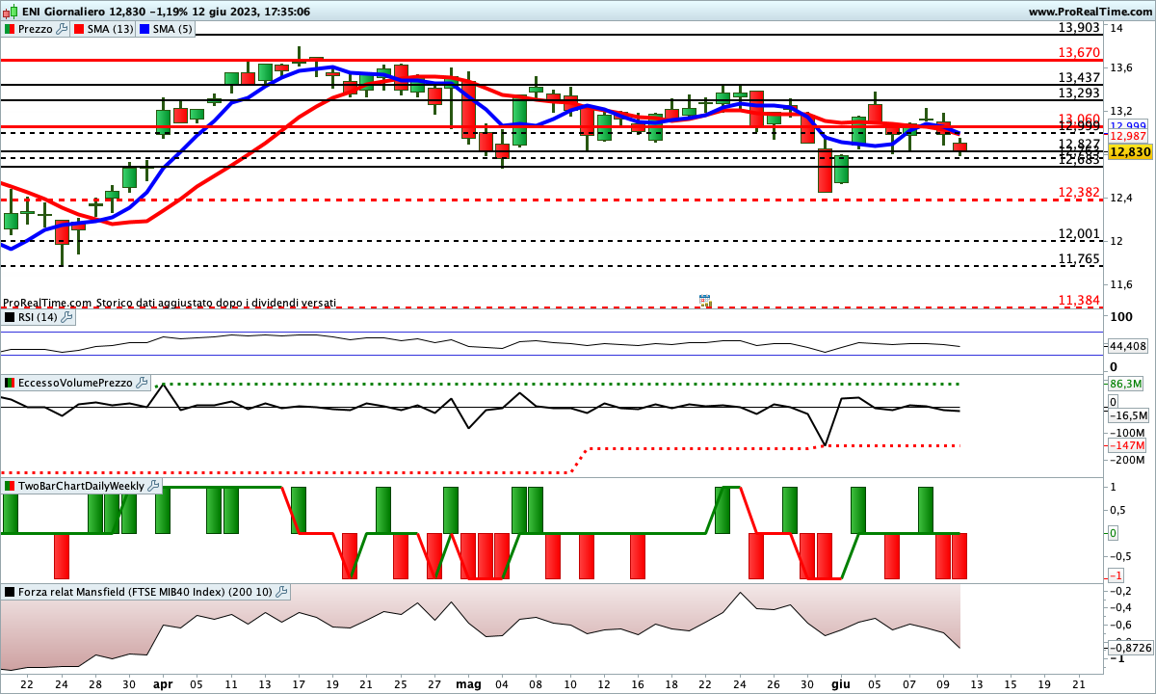Select the EccessoVolumePrezzo indicator label
Viewport: 1156px width, 694px height.
tap(76, 383)
